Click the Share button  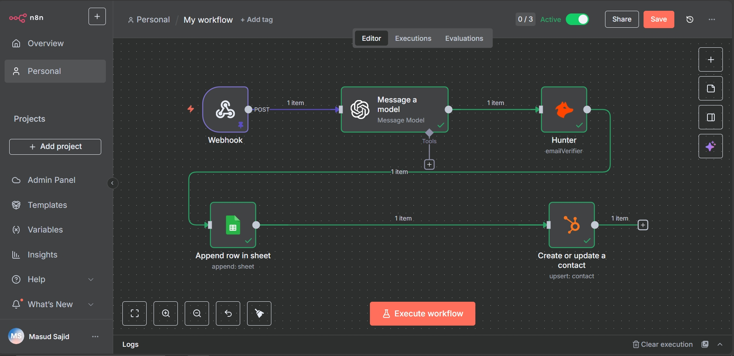[622, 19]
